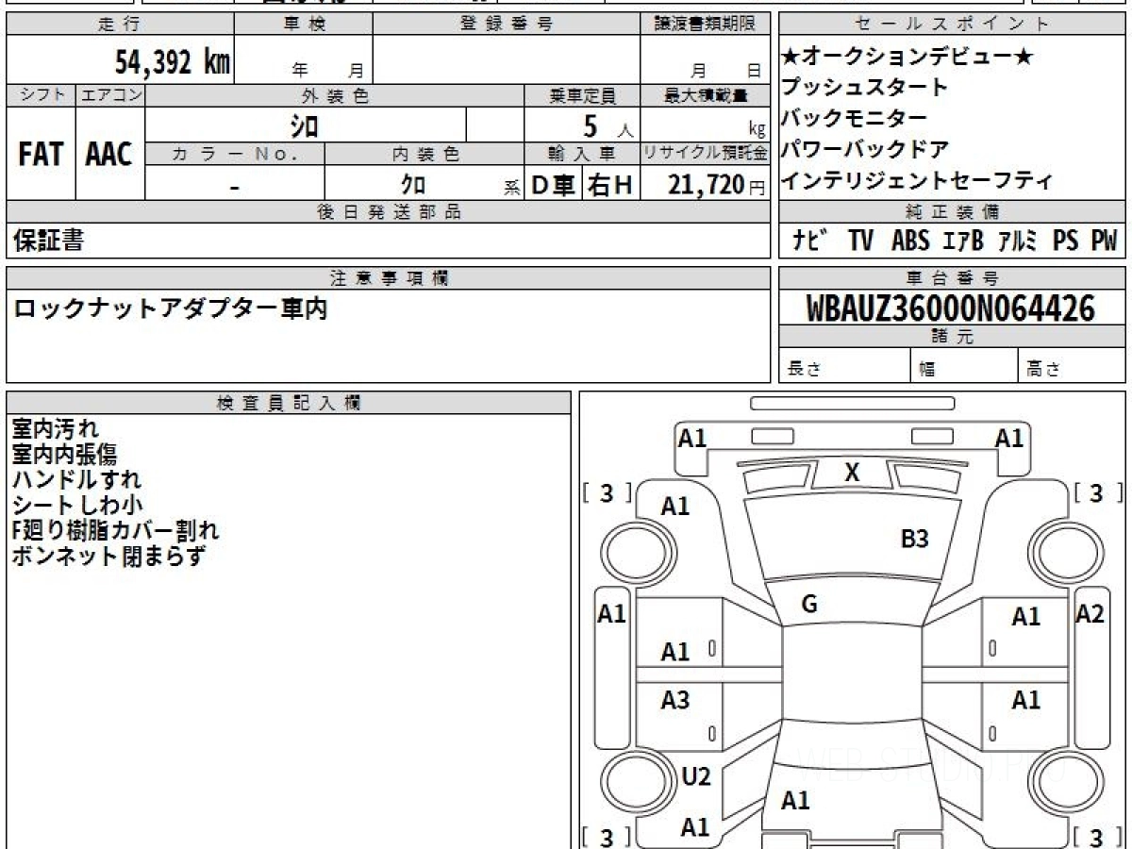Select the ロックナットアダプター車内 note
Image resolution: width=1132 pixels, height=849 pixels.
click(170, 309)
